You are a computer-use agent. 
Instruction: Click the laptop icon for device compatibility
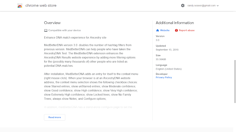46,30
